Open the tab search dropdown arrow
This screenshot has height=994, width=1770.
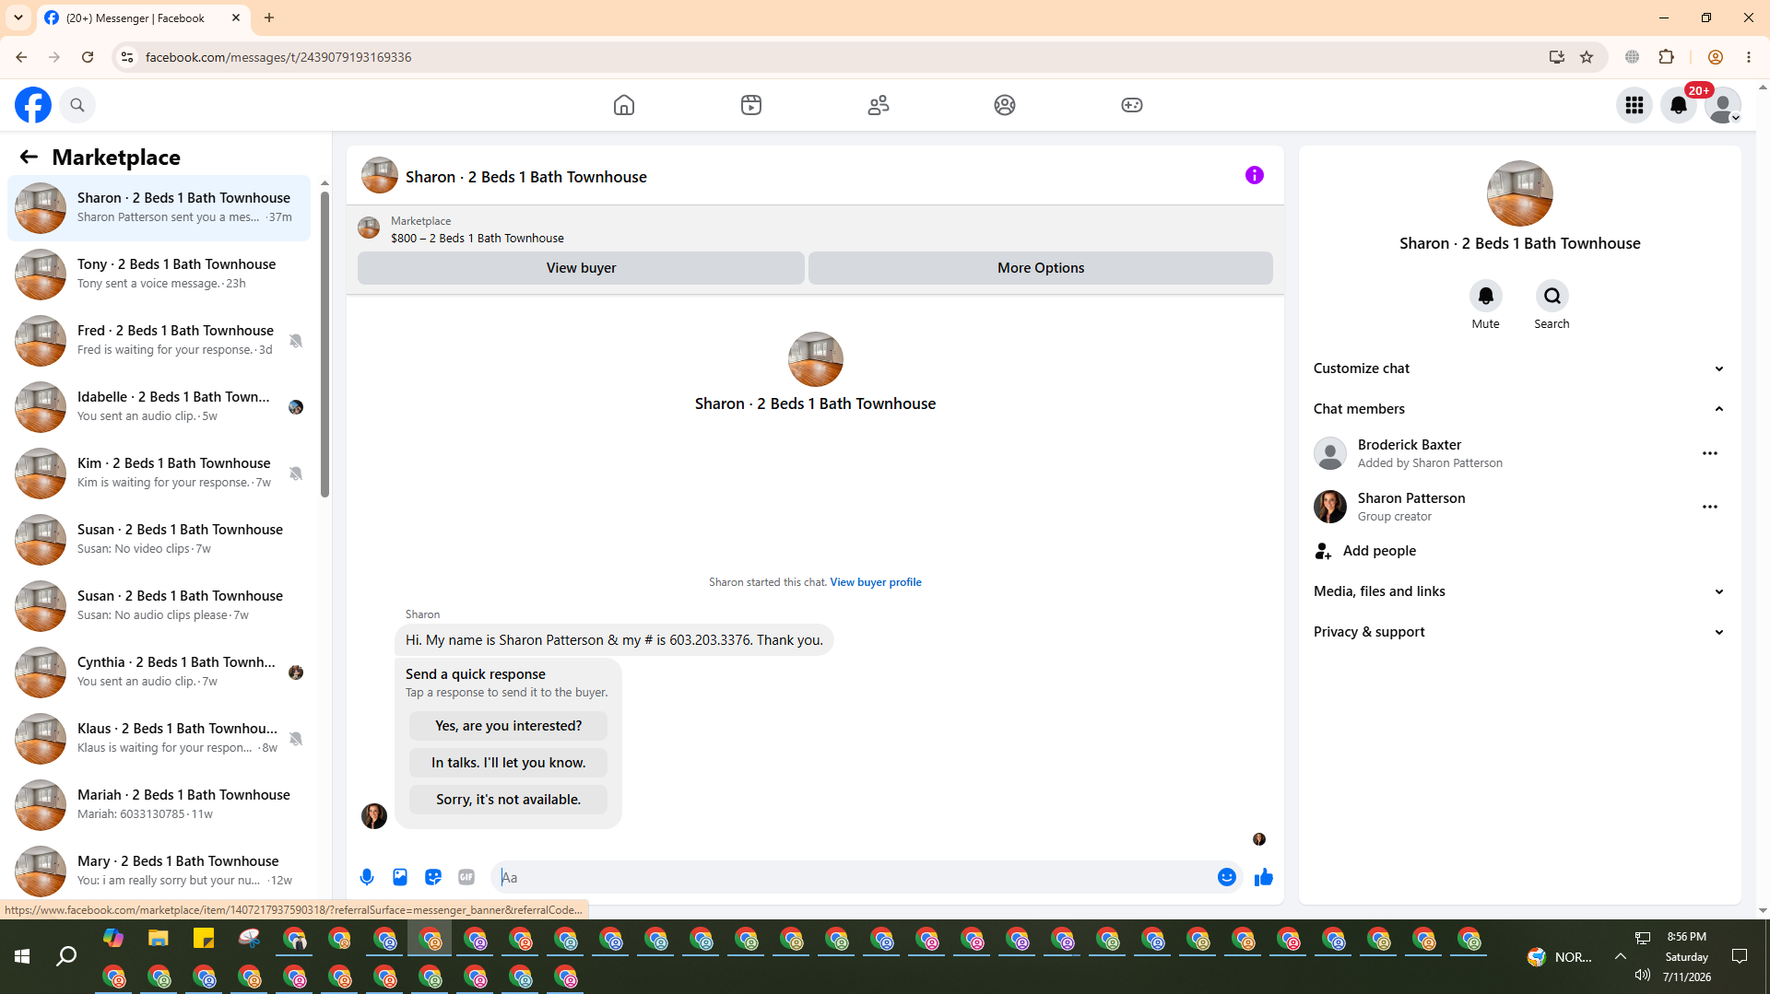coord(18,18)
